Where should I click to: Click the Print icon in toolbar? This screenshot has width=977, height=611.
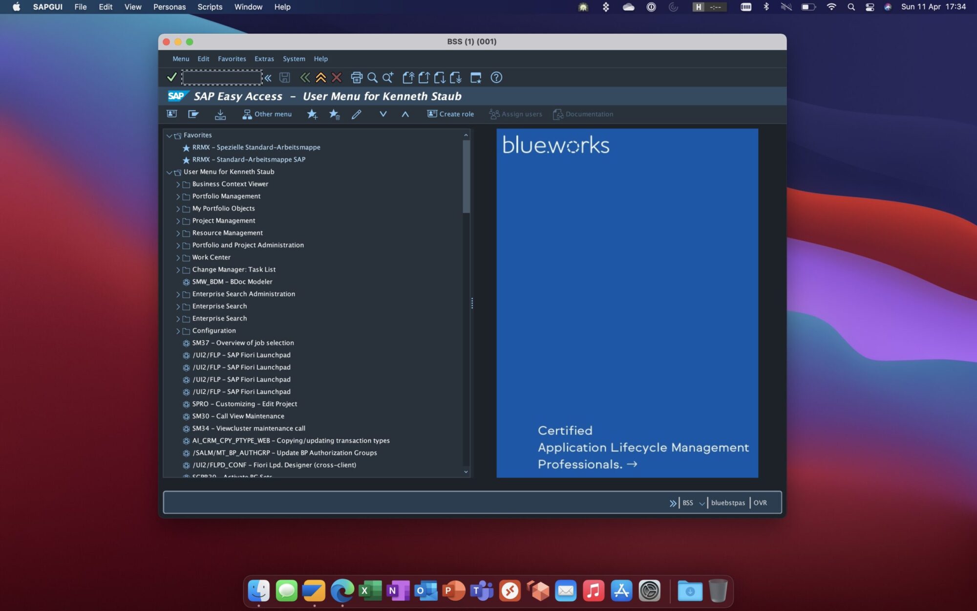(x=357, y=77)
